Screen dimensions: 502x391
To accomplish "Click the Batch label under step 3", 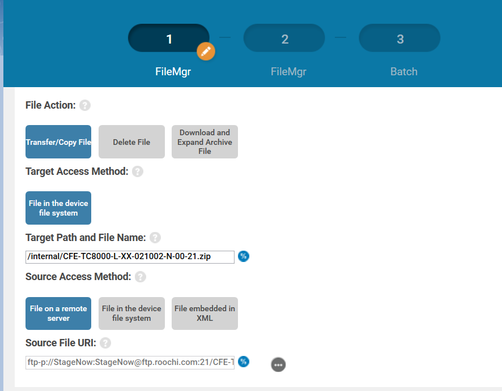I will tap(404, 72).
